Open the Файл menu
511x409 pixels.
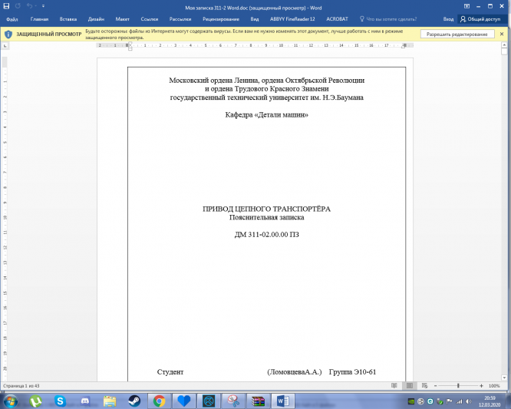point(12,19)
